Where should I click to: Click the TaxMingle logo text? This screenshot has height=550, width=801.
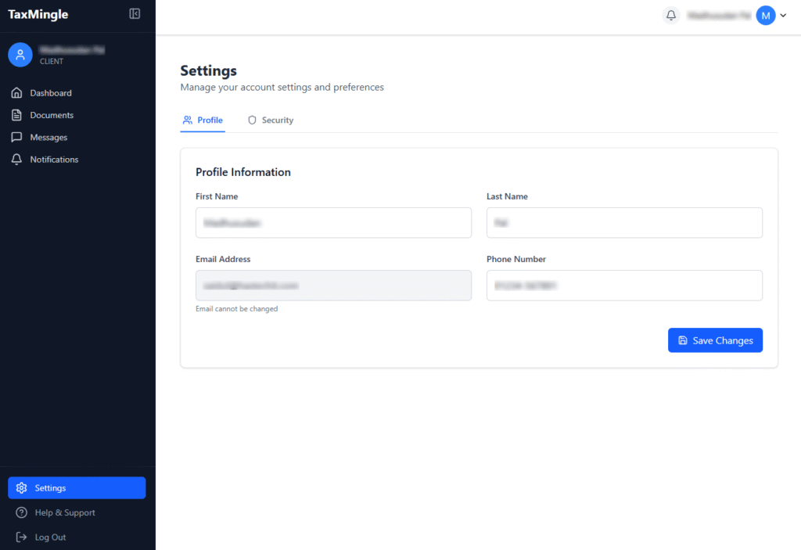[38, 14]
